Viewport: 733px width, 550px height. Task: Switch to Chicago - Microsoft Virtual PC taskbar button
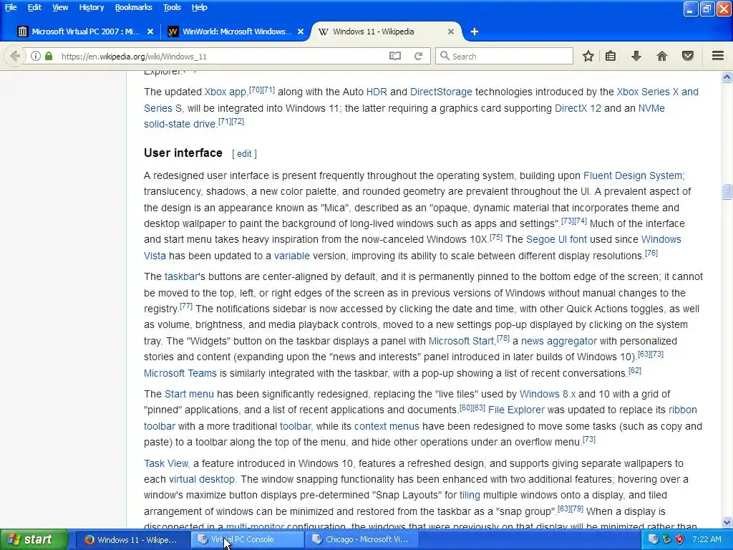[362, 540]
